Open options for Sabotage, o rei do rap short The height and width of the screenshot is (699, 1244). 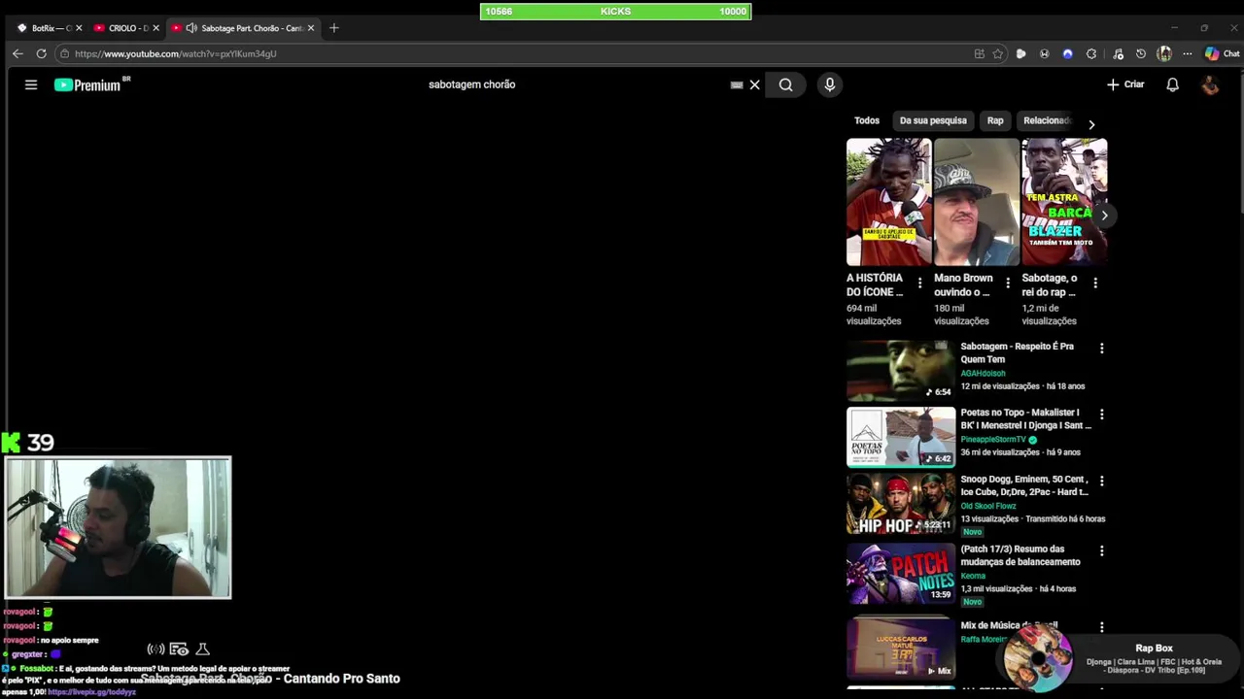1095,283
